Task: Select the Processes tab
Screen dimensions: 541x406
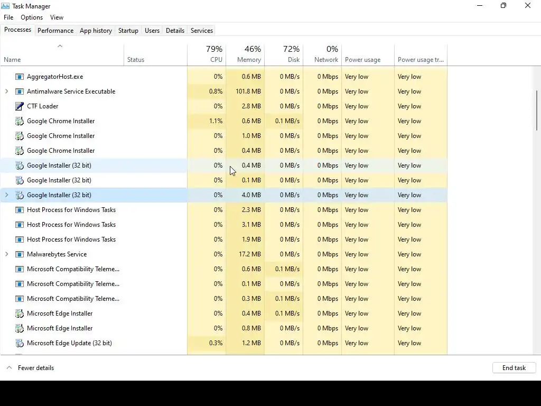Action: point(17,30)
